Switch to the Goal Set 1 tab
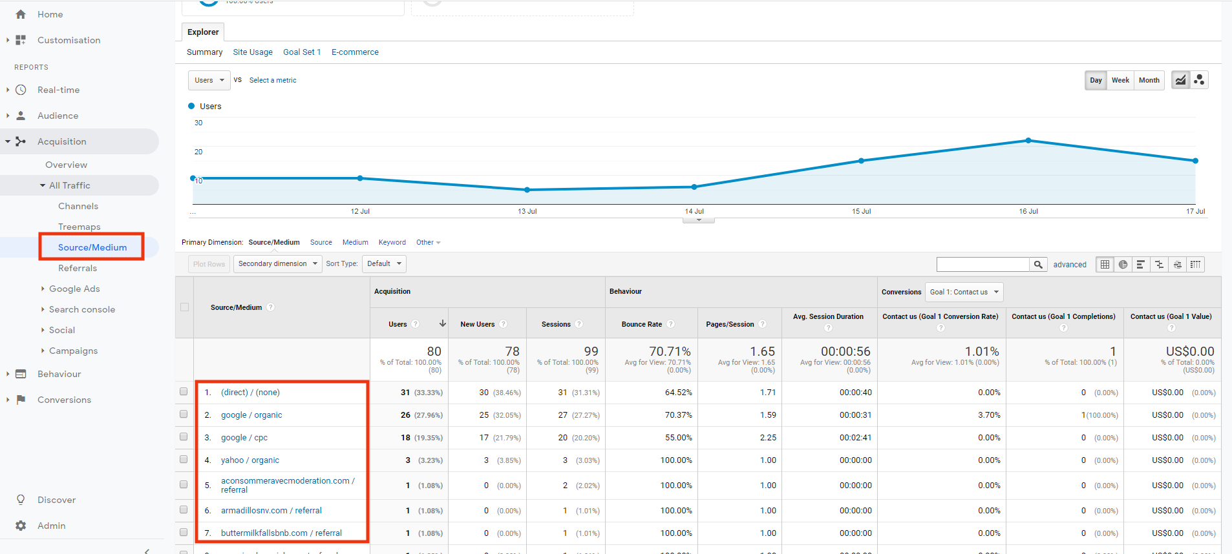Viewport: 1232px width, 554px height. pyautogui.click(x=302, y=52)
